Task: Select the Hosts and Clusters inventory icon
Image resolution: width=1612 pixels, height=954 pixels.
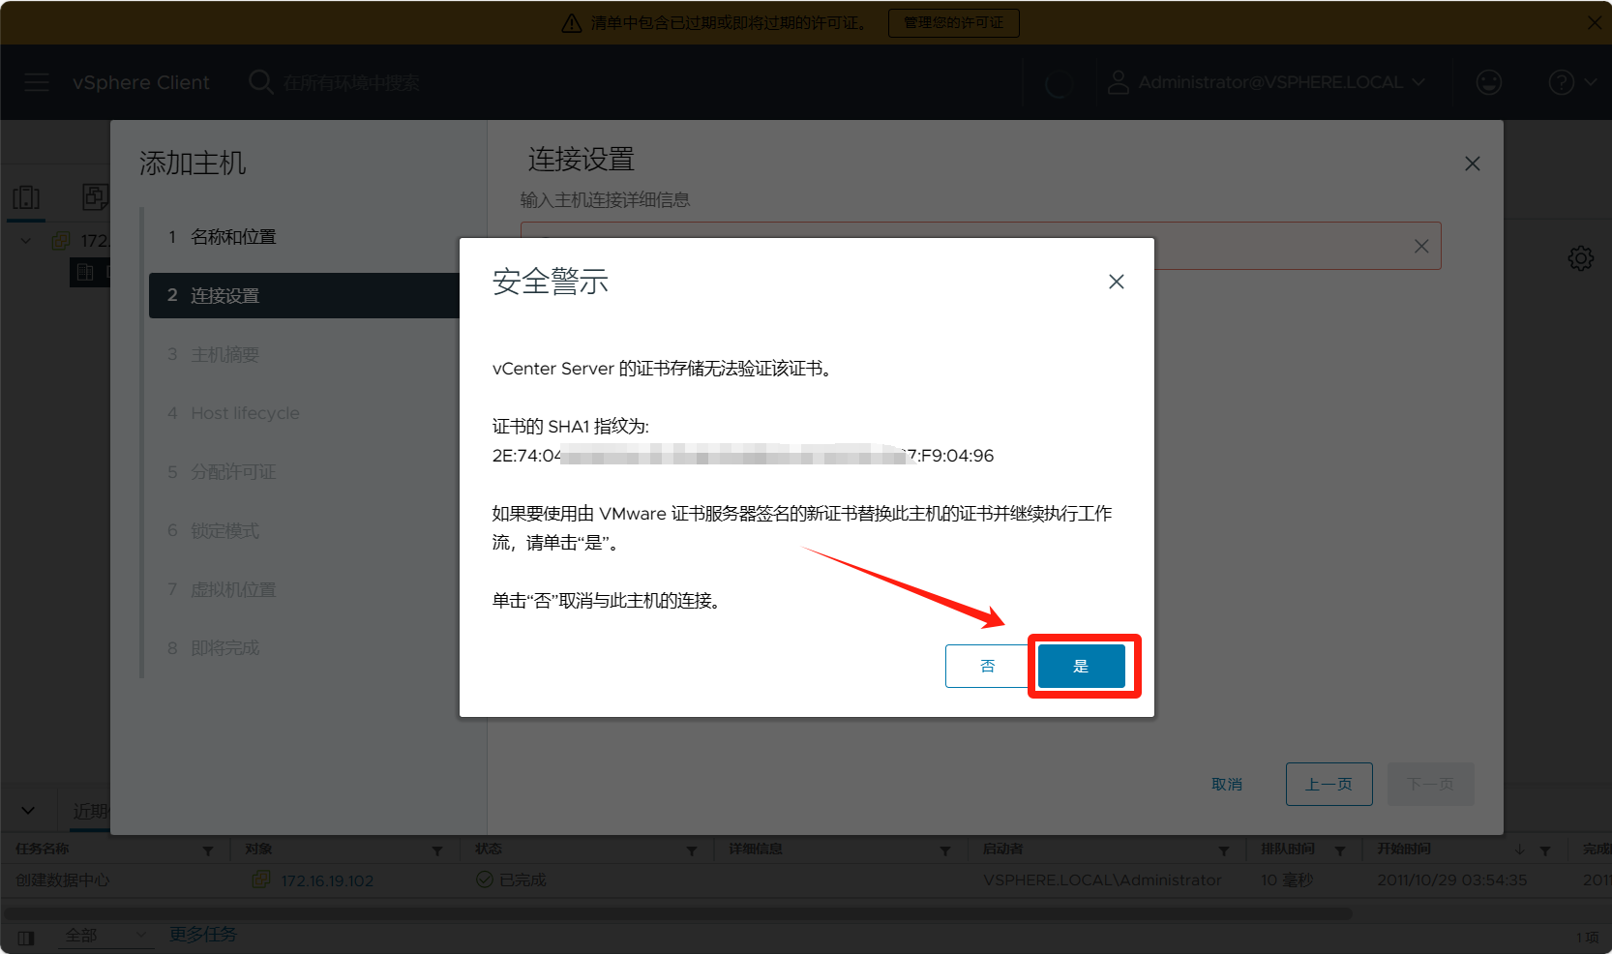Action: 26,197
